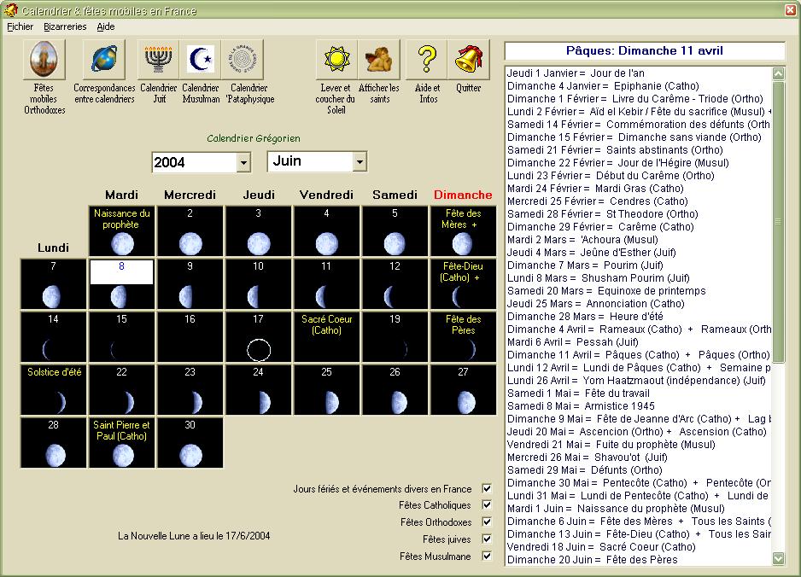The height and width of the screenshot is (577, 801).
Task: Open the Fichier menu
Action: pos(20,26)
